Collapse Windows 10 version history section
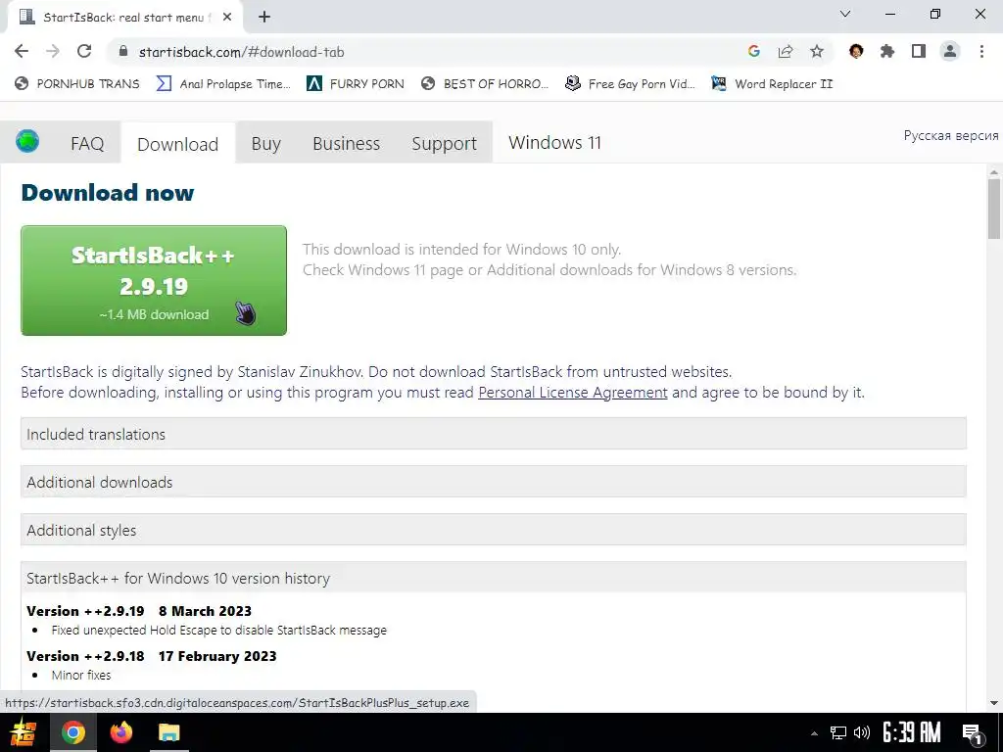Image resolution: width=1003 pixels, height=752 pixels. tap(494, 578)
